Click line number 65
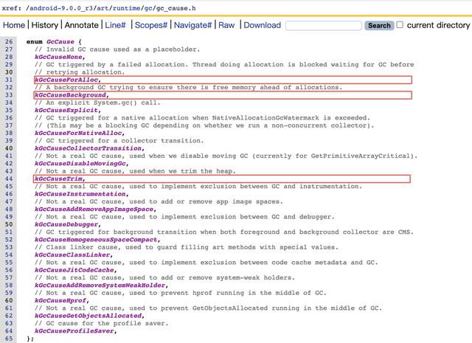The height and width of the screenshot is (343, 472). [9, 339]
